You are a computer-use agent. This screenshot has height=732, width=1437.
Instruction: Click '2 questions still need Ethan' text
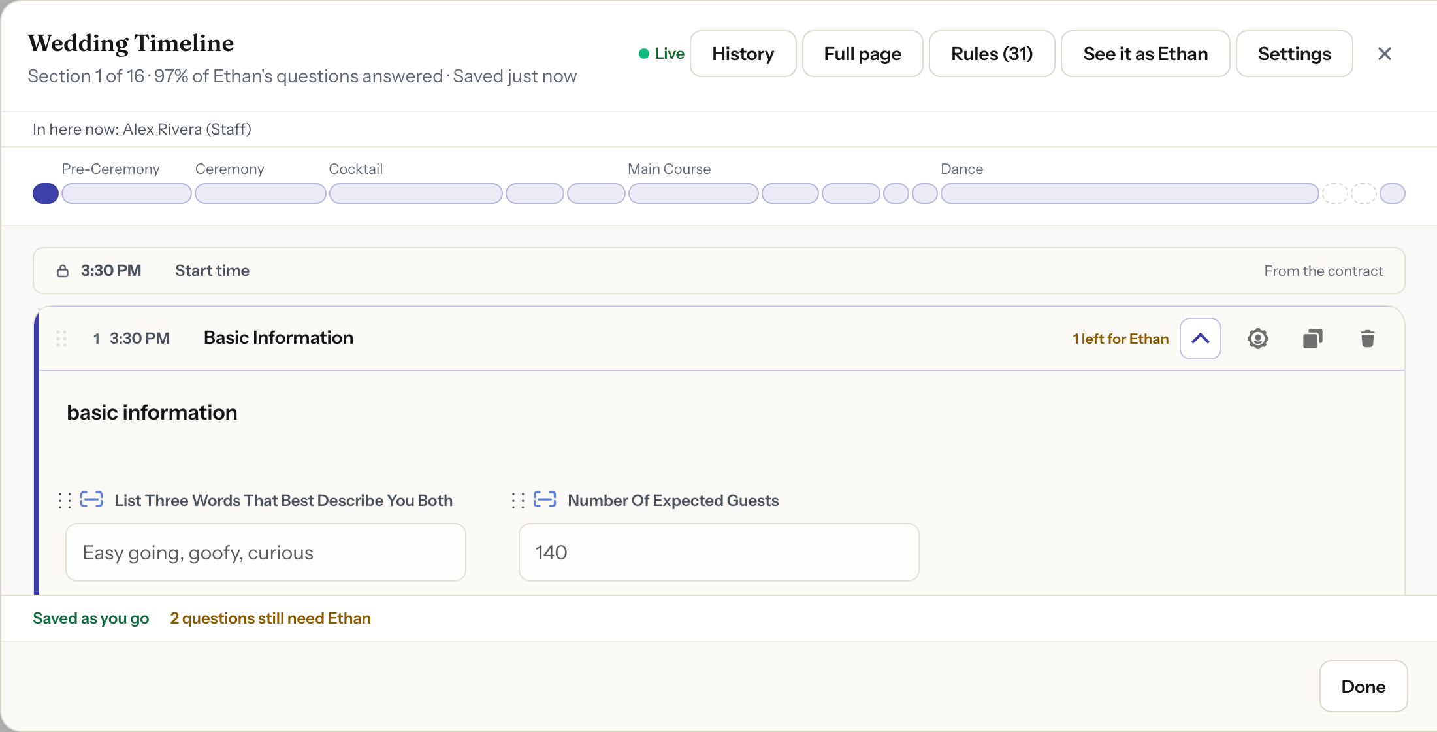coord(270,618)
